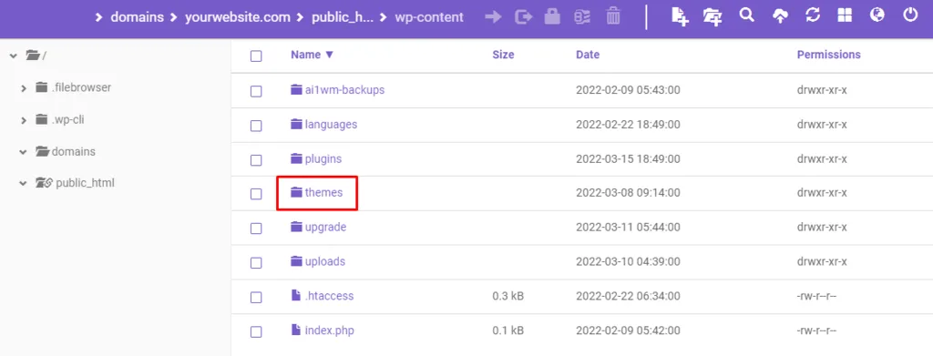Click the move arrow icon in toolbar
933x356 pixels.
[493, 16]
